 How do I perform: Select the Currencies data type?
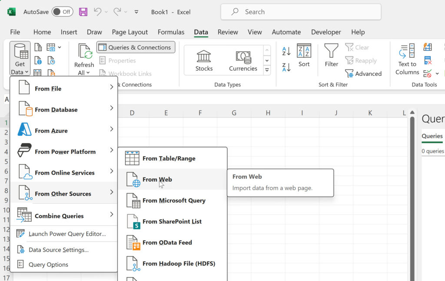243,61
